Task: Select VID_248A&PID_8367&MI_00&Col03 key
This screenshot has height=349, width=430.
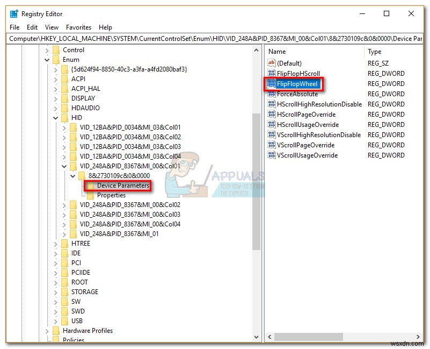Action: [x=130, y=215]
